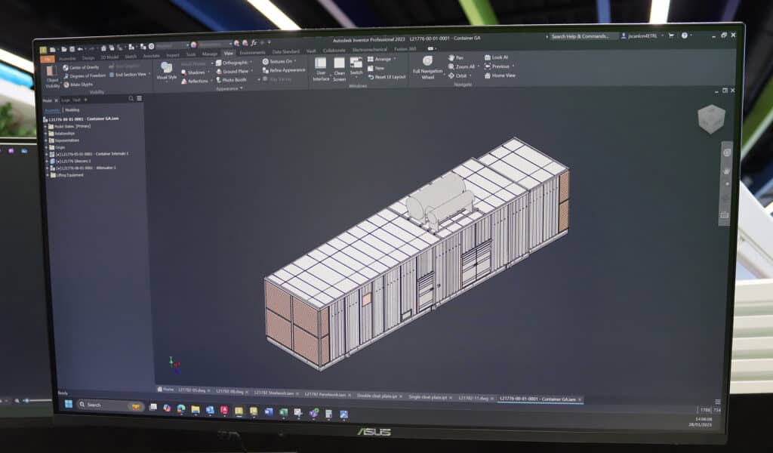Activate Clean Screen mode
Image resolution: width=773 pixels, height=453 pixels.
click(x=339, y=69)
